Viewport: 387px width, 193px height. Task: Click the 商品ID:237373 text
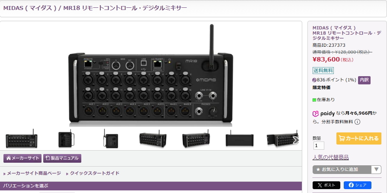(329, 45)
